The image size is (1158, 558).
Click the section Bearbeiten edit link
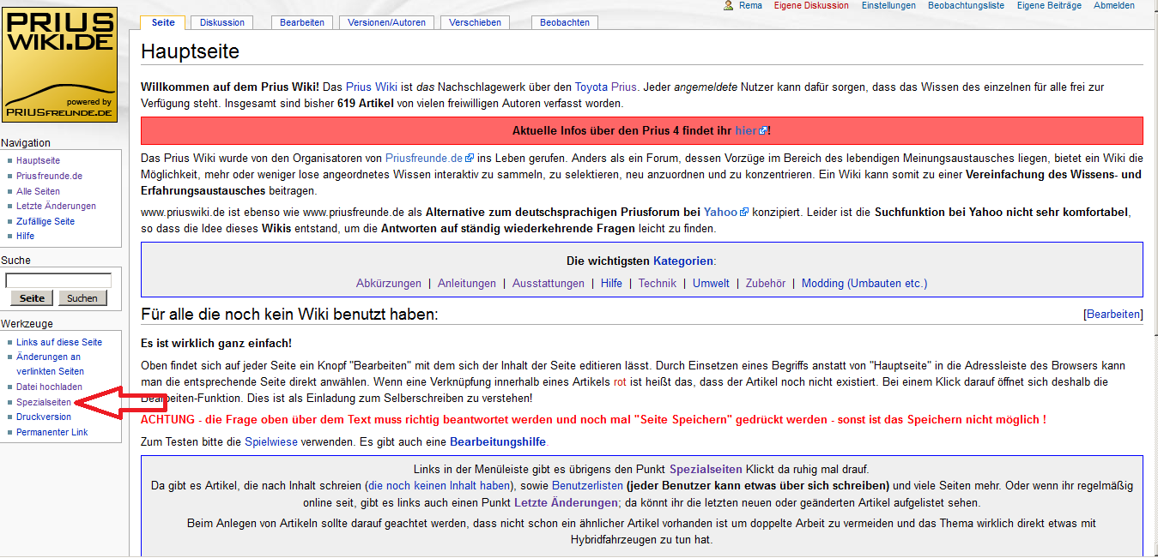pyautogui.click(x=1113, y=315)
